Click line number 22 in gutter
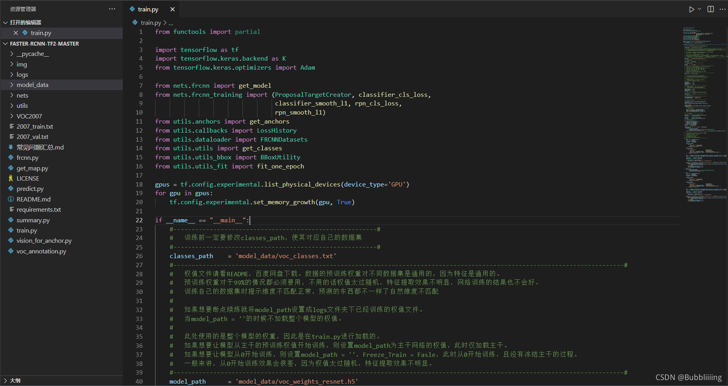The height and width of the screenshot is (386, 728). [139, 220]
